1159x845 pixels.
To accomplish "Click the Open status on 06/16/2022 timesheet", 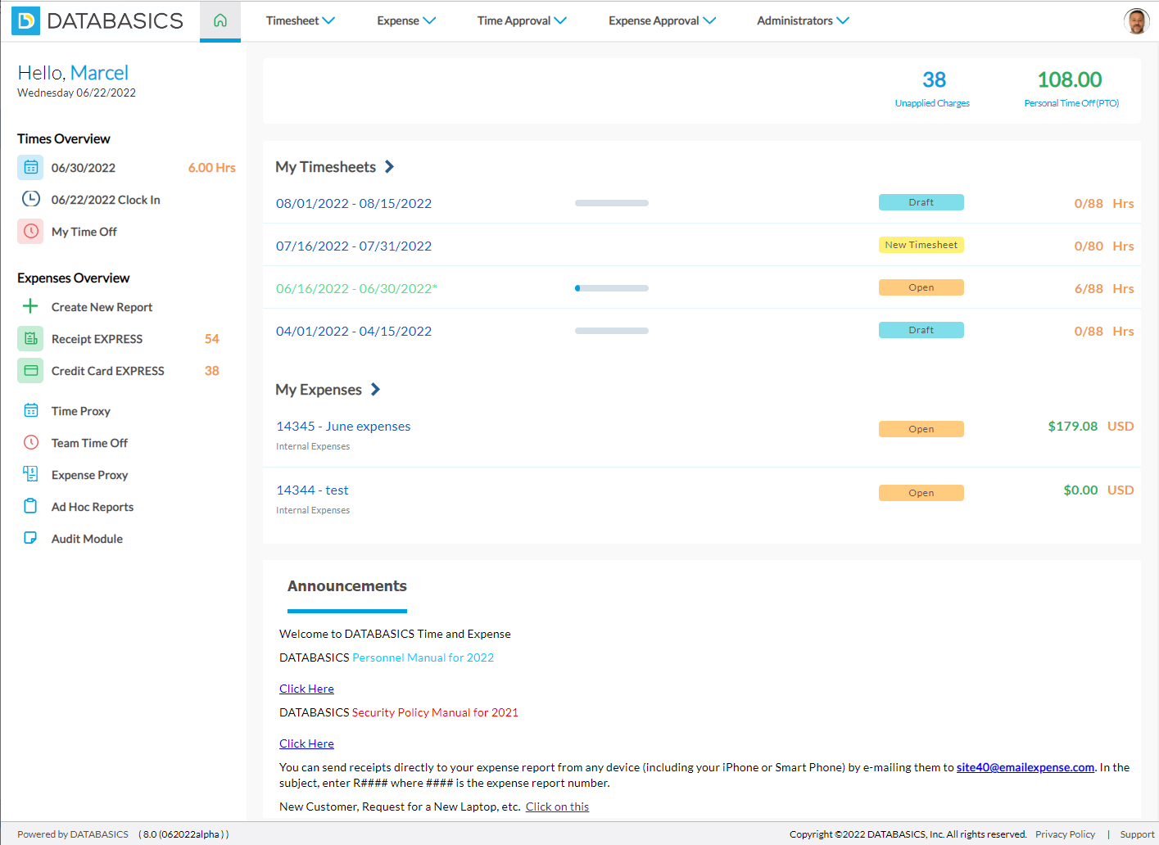I will 921,287.
